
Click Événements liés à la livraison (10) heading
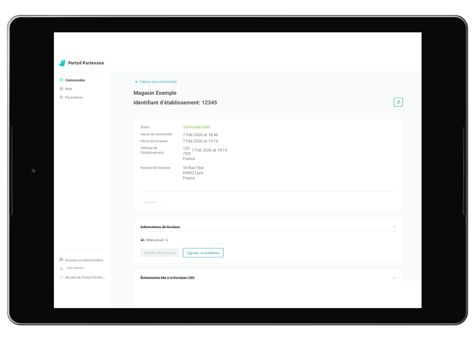[167, 277]
